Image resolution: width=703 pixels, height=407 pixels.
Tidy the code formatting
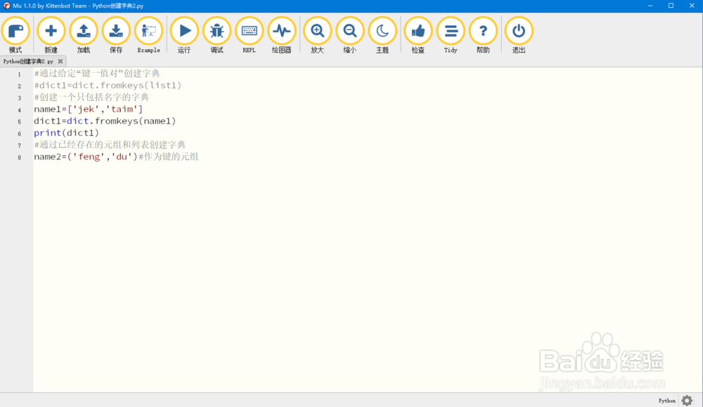point(450,31)
